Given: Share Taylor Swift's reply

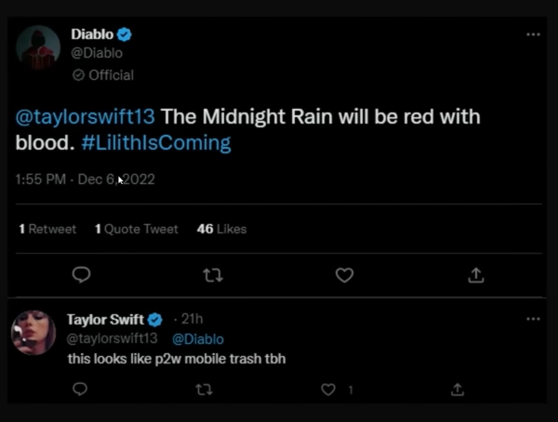Looking at the screenshot, I should click(457, 389).
